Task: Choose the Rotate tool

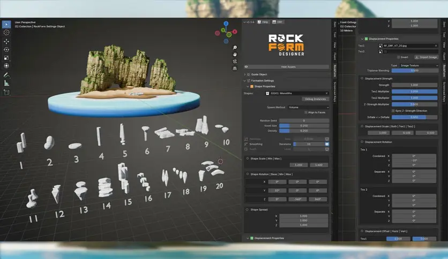Action: [6, 50]
